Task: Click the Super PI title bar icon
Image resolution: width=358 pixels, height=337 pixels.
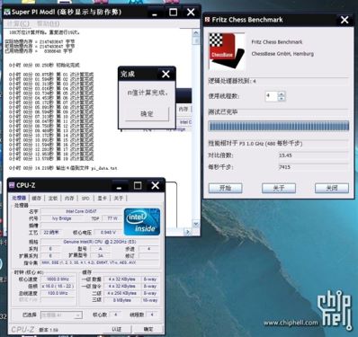Action: point(7,13)
